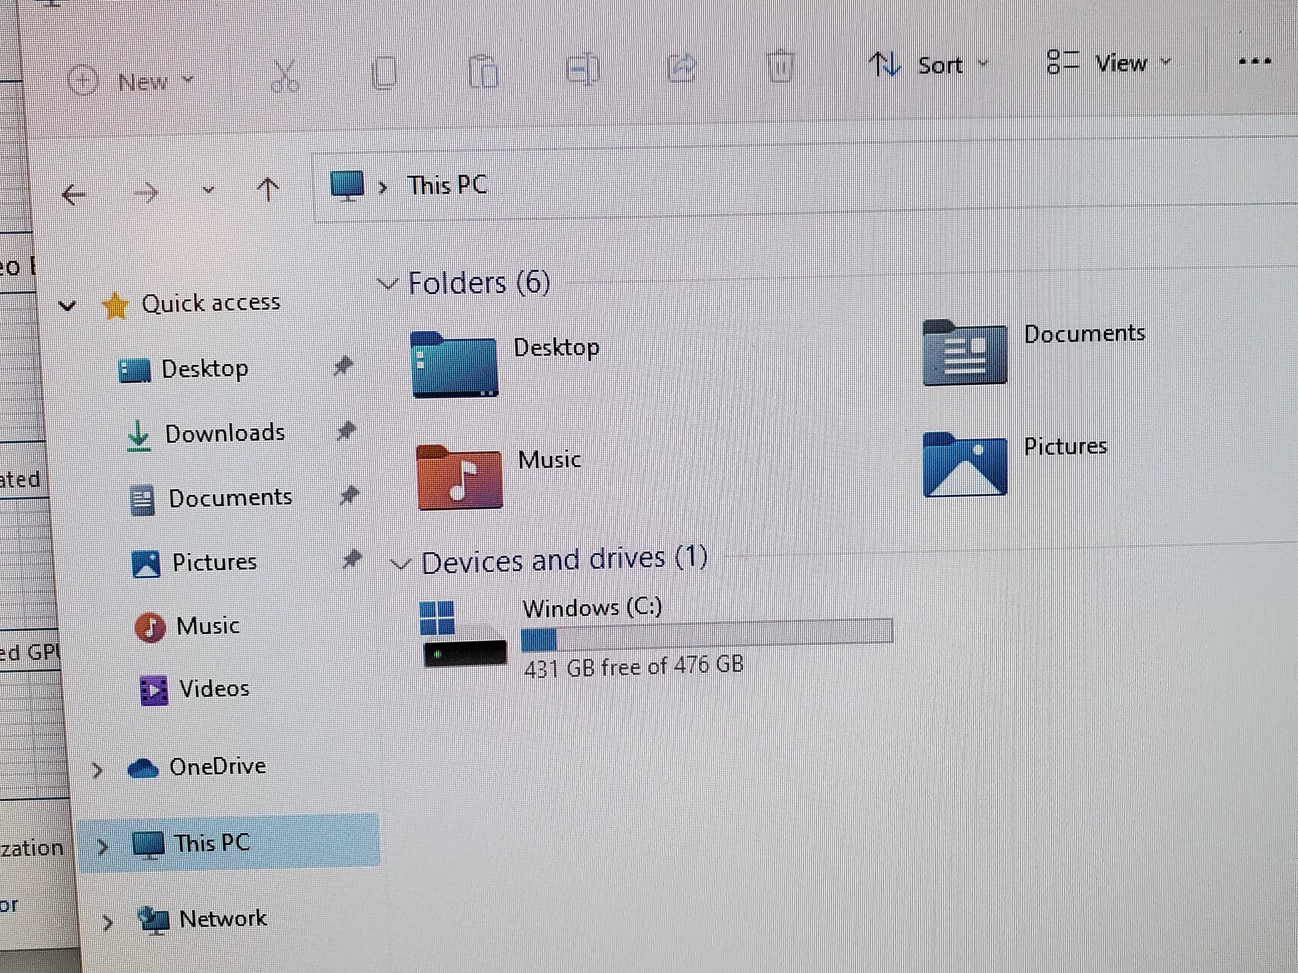The height and width of the screenshot is (973, 1298).
Task: Expand the This PC tree node
Action: [x=103, y=846]
